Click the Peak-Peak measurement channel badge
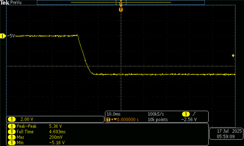Image resolution: width=244 pixels, height=146 pixels. (12, 126)
